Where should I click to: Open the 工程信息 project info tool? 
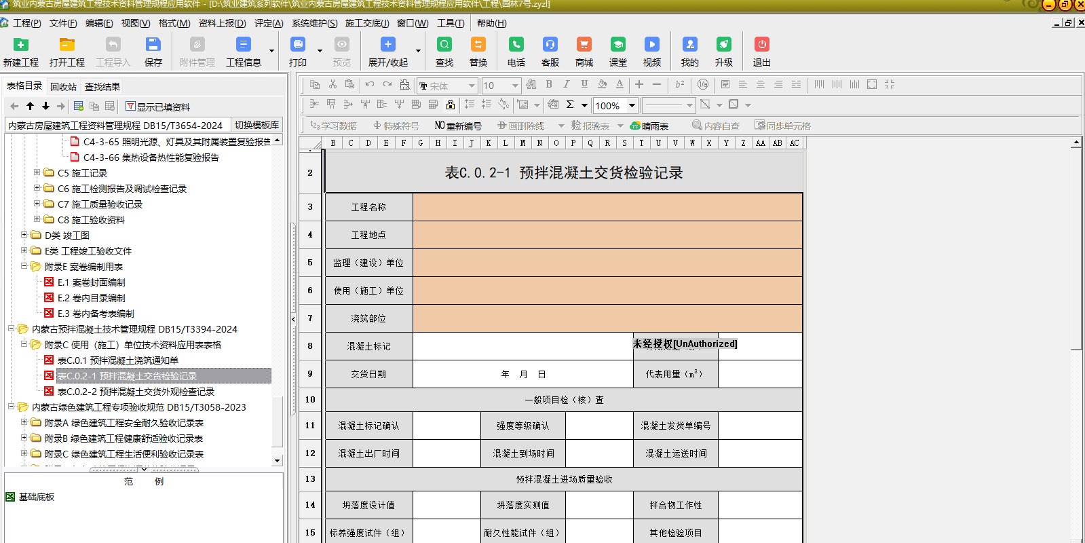243,45
